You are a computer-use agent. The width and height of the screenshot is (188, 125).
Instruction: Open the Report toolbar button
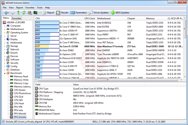coord(48,13)
